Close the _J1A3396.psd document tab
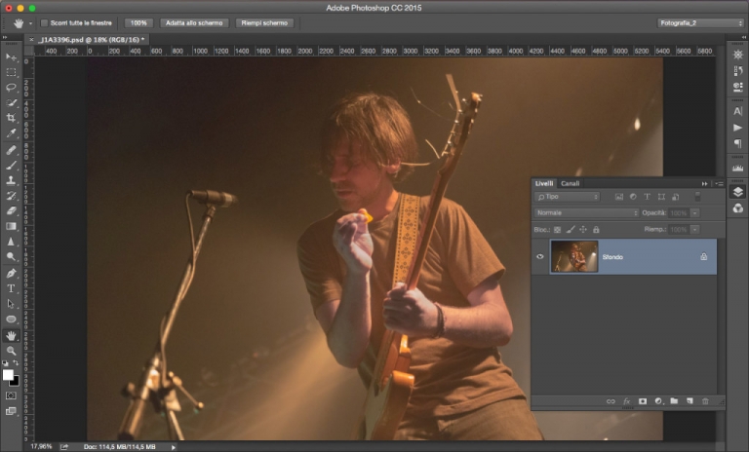This screenshot has width=749, height=452. click(31, 40)
